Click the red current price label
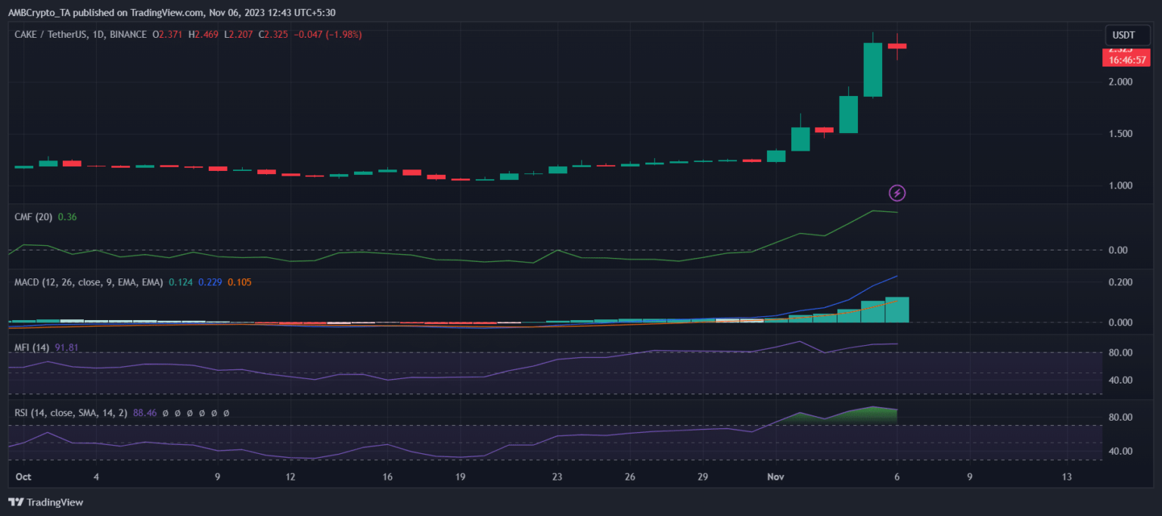Viewport: 1162px width, 516px height. point(1126,51)
